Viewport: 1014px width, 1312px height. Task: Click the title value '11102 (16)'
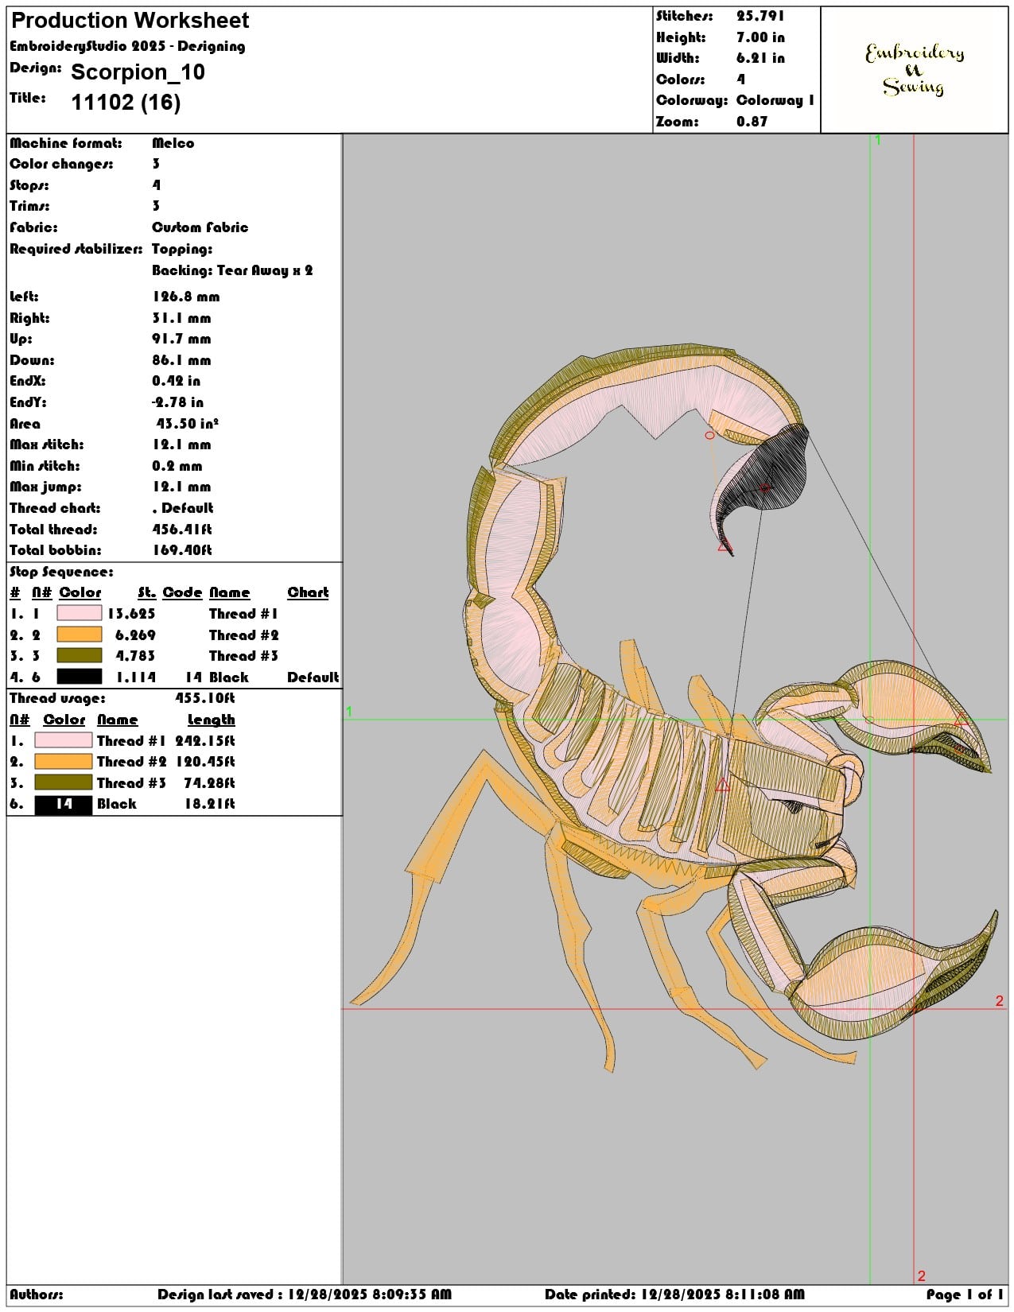click(126, 103)
